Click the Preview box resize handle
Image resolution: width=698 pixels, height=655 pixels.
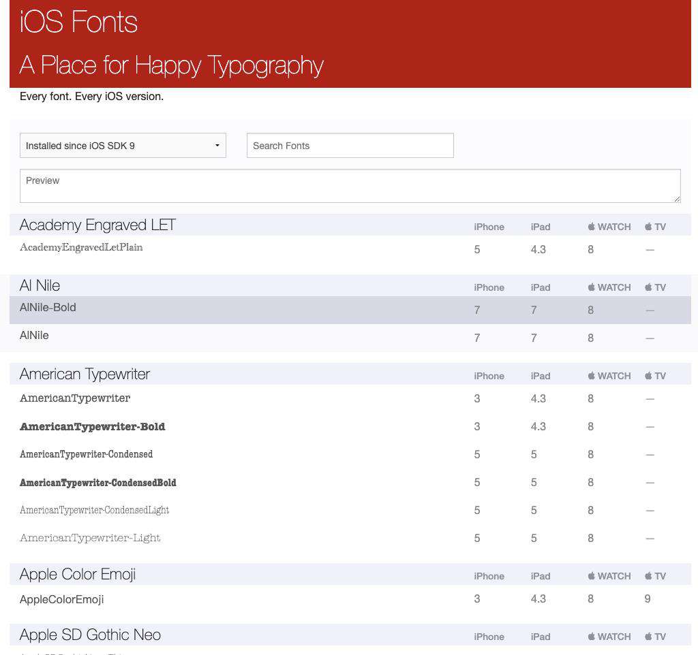677,199
